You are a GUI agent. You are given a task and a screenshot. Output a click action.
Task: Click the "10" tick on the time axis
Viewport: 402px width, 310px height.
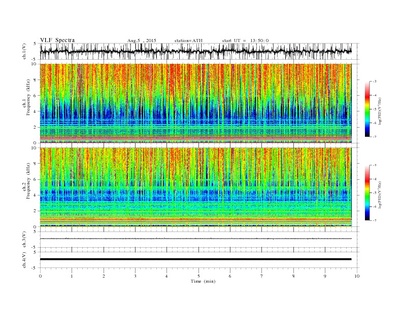[357, 276]
